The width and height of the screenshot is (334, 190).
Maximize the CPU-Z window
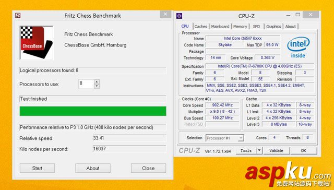[298, 15]
